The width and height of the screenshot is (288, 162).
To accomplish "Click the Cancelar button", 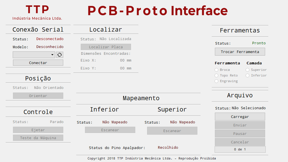I will [x=240, y=142].
